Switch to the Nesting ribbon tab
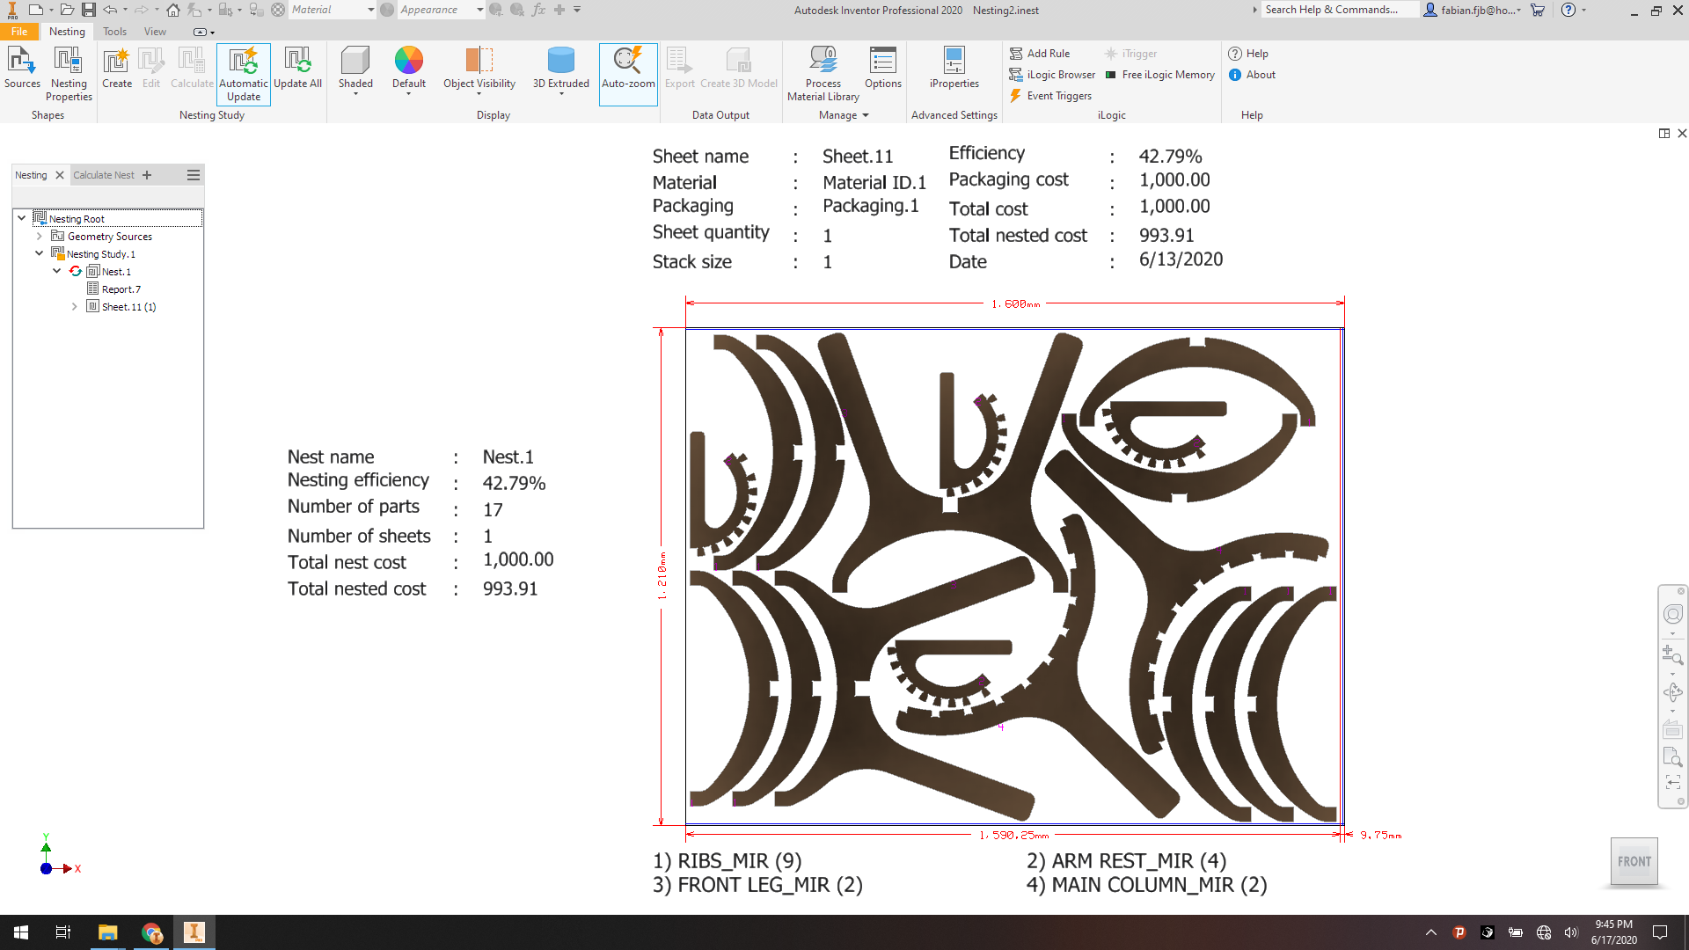This screenshot has width=1689, height=950. click(x=67, y=32)
